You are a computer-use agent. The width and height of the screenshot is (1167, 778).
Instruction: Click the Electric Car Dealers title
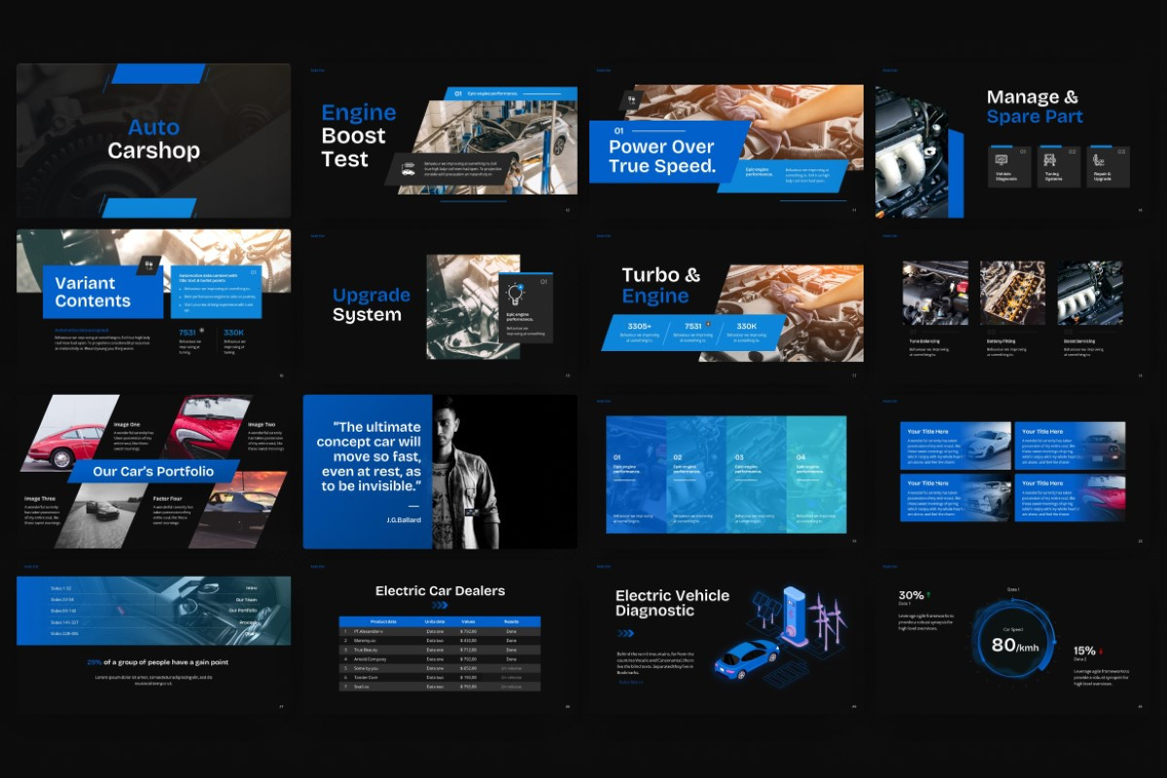click(x=440, y=590)
